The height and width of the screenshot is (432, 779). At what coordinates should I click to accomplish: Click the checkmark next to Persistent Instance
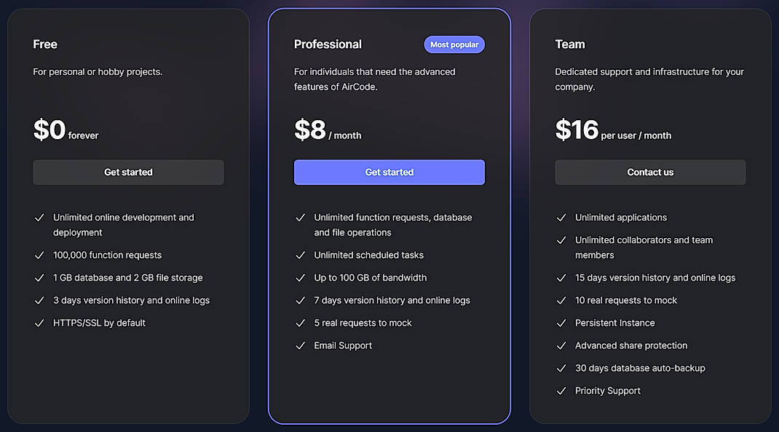(561, 323)
